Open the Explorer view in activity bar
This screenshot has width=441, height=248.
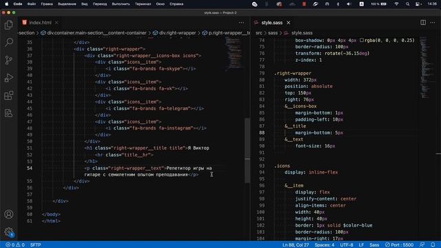pyautogui.click(x=9, y=25)
